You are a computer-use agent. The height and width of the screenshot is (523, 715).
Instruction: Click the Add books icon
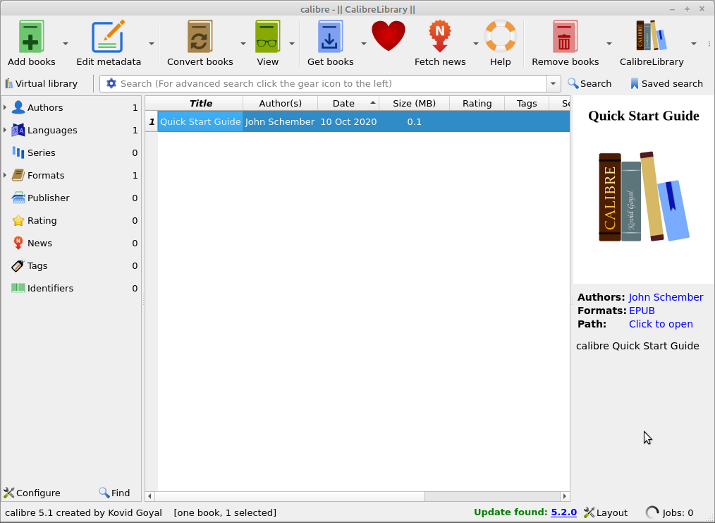(x=31, y=37)
